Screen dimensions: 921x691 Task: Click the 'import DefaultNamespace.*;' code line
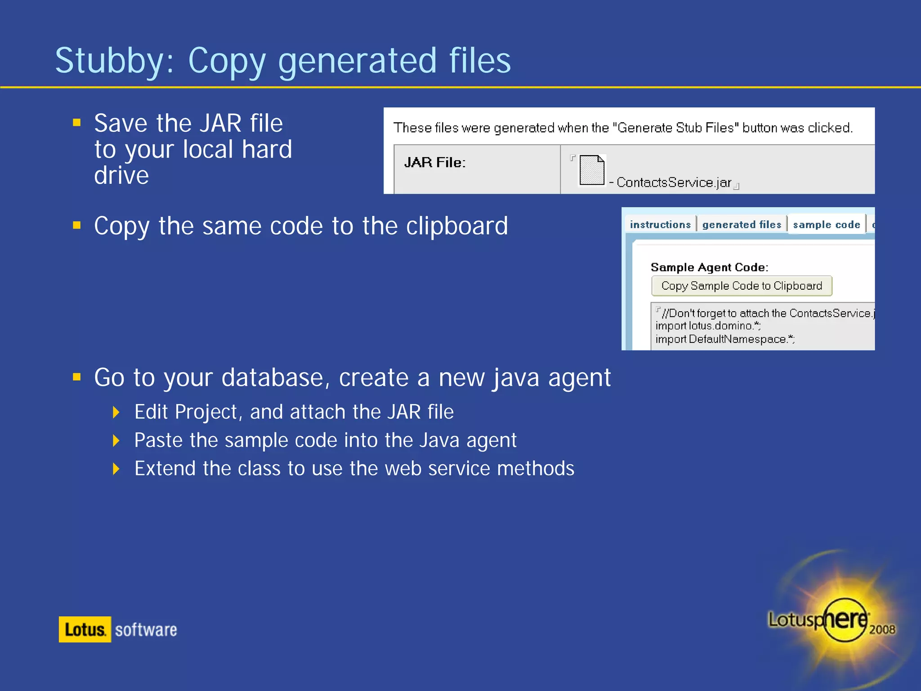pos(725,339)
